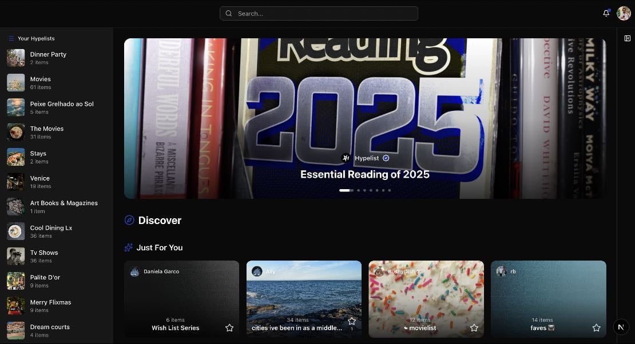Screen dimensions: 635x344
Task: Open the Dream courts hypelist
Action: (57, 330)
